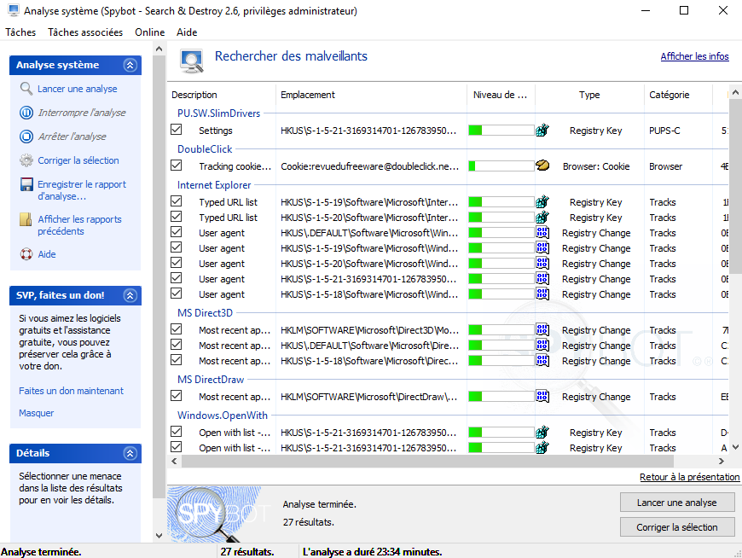
Task: Open the Online menu
Action: click(149, 32)
